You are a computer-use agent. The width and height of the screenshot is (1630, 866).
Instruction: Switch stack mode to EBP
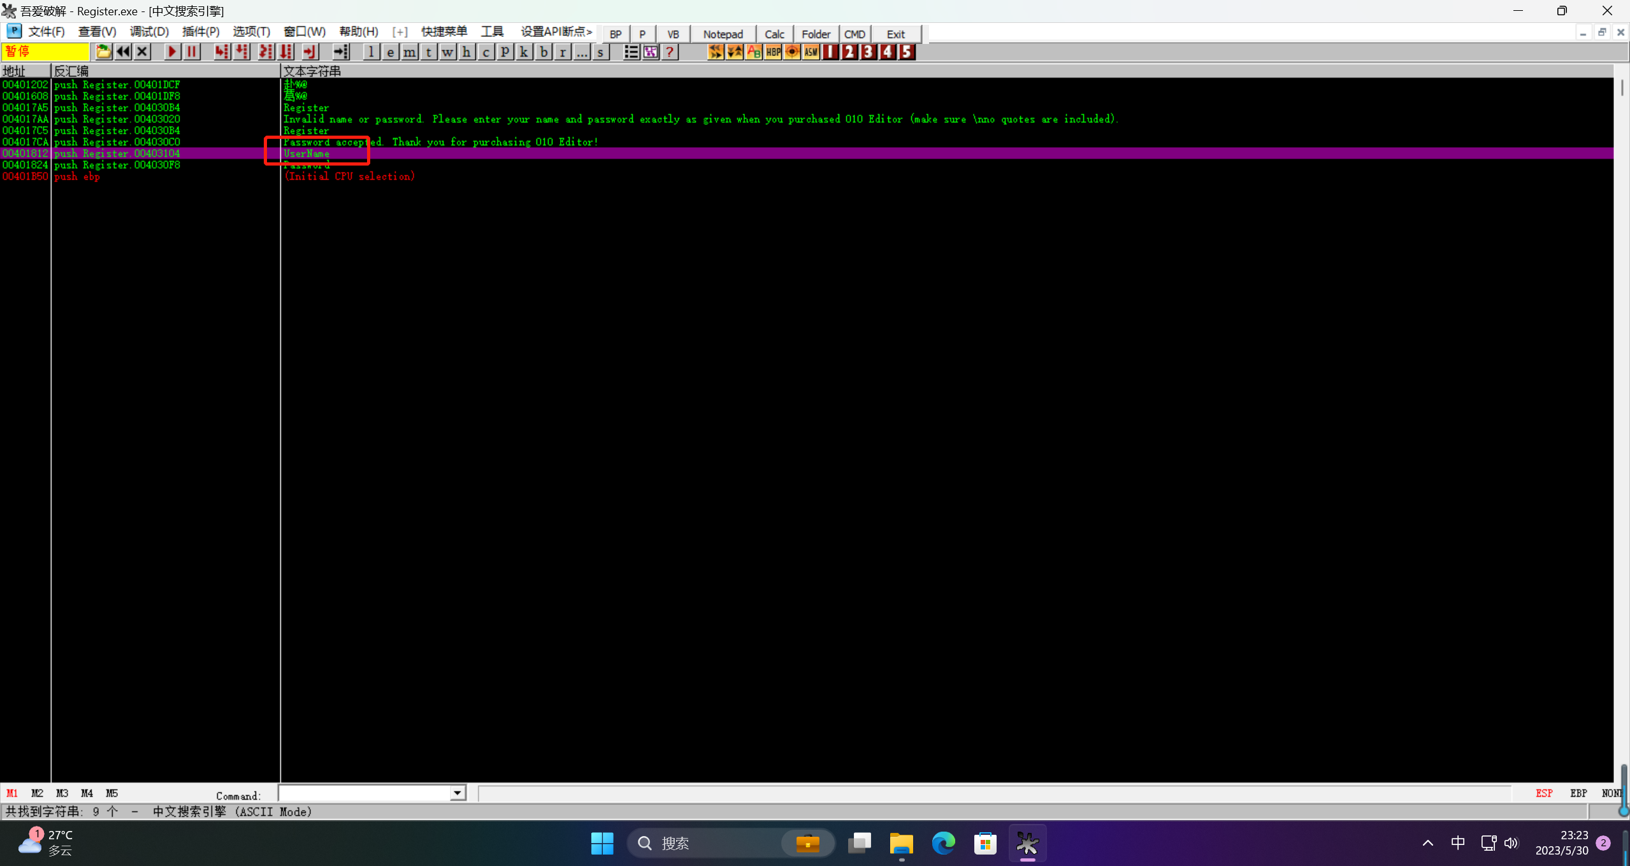pyautogui.click(x=1578, y=793)
